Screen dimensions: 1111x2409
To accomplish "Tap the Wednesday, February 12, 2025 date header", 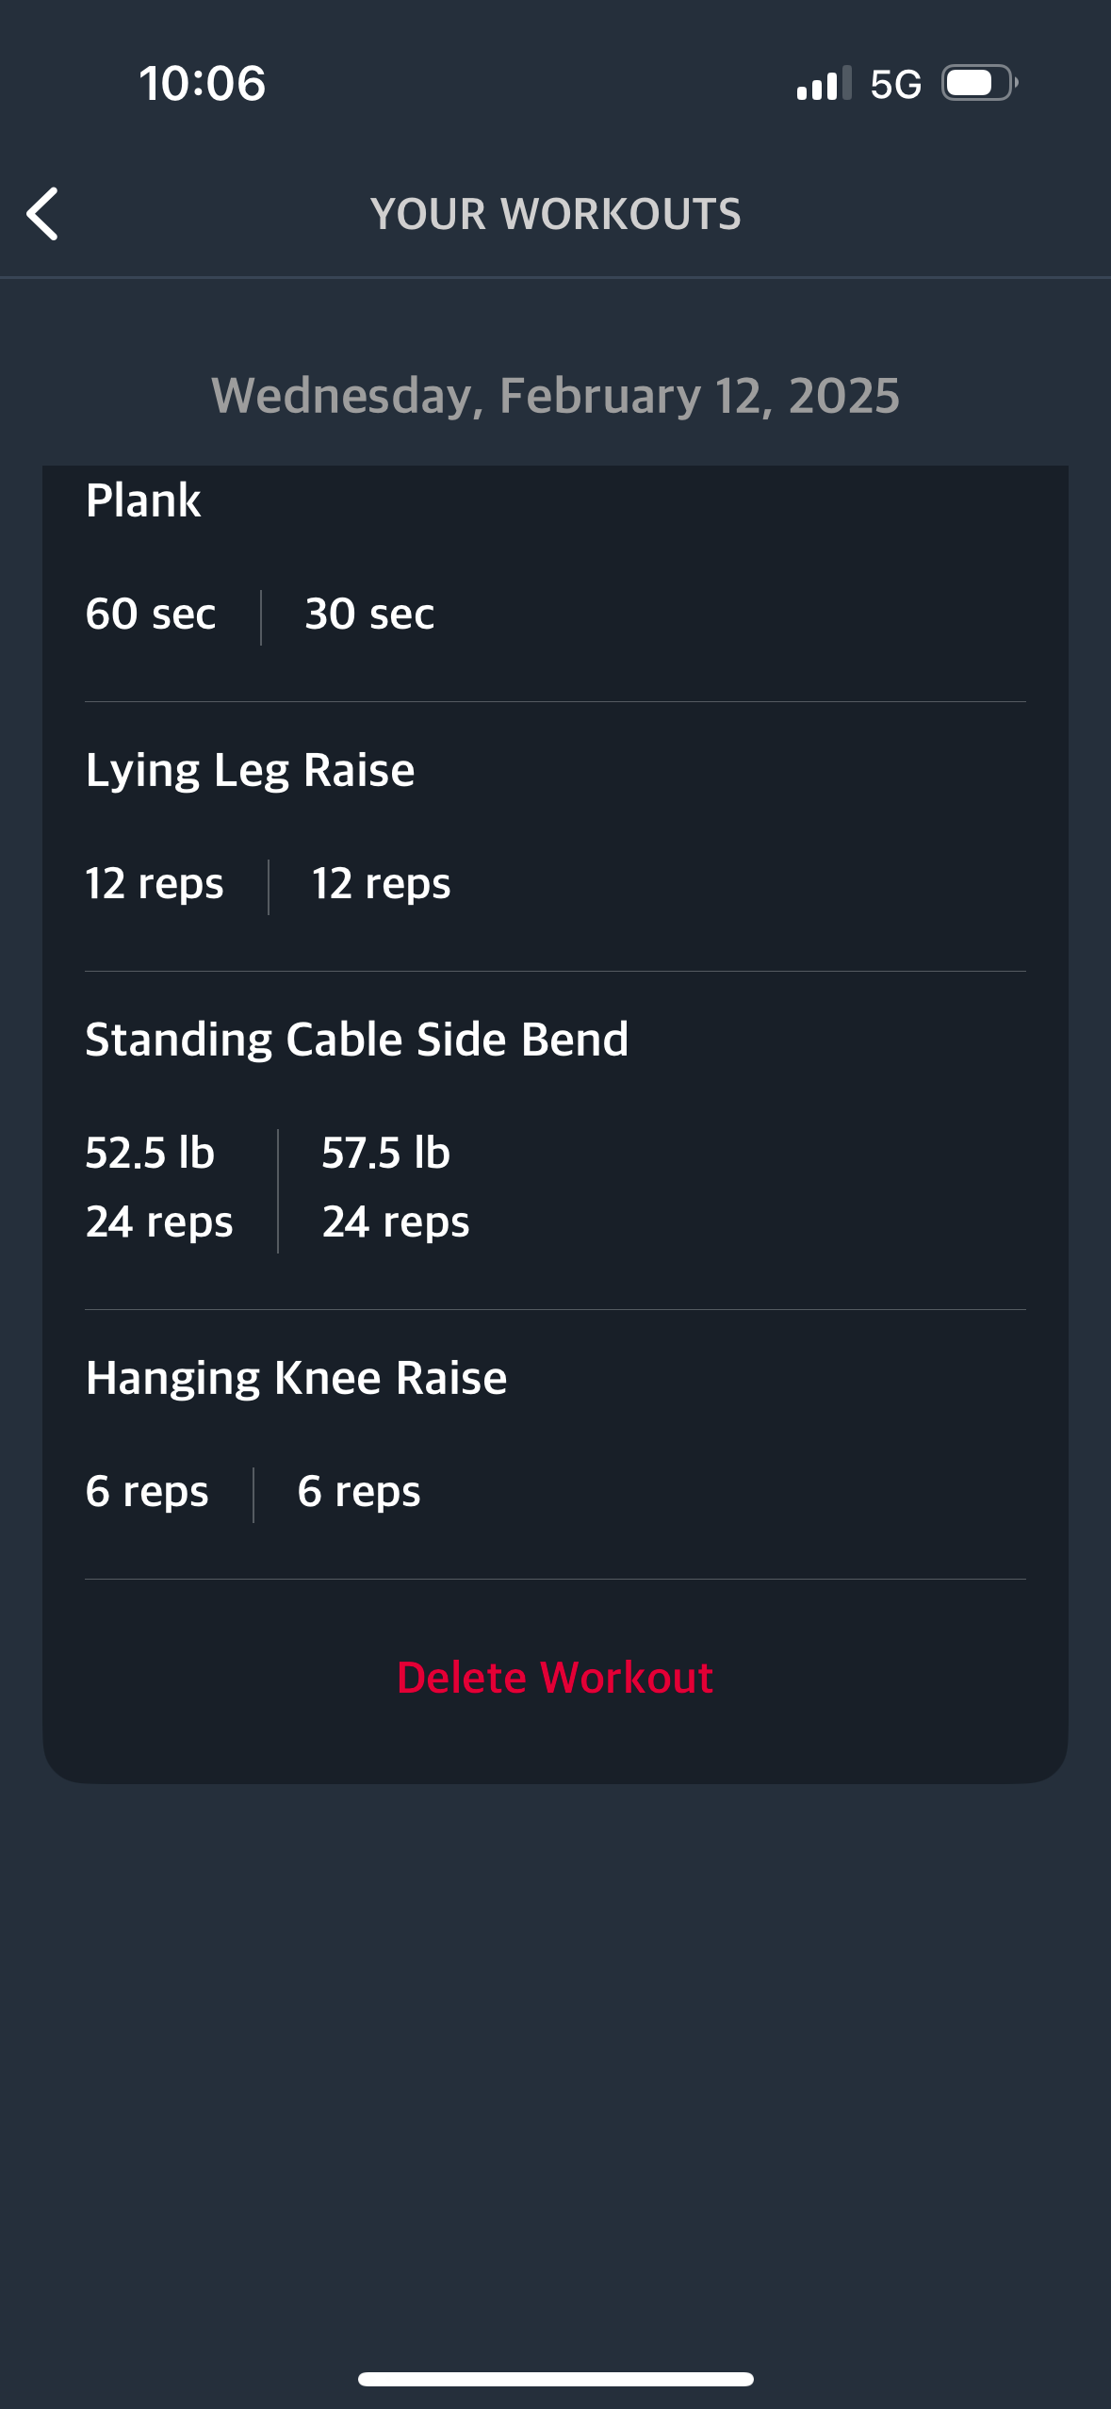I will click(x=556, y=396).
